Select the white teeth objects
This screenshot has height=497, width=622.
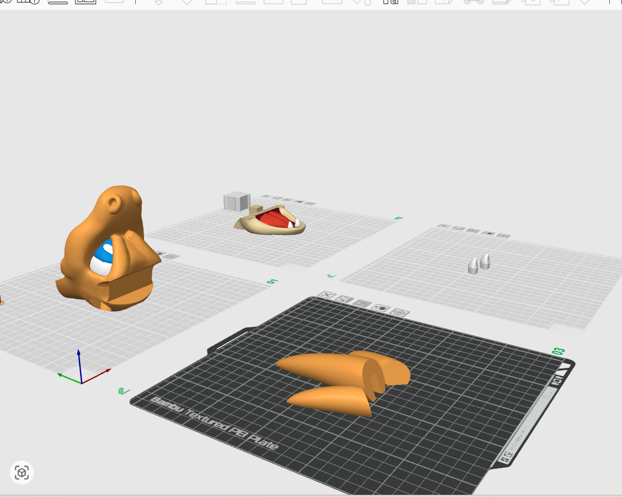pos(479,264)
